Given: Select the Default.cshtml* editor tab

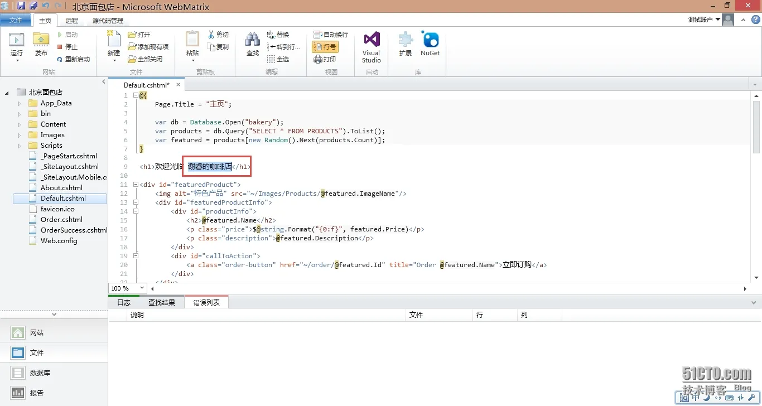Looking at the screenshot, I should tap(147, 85).
